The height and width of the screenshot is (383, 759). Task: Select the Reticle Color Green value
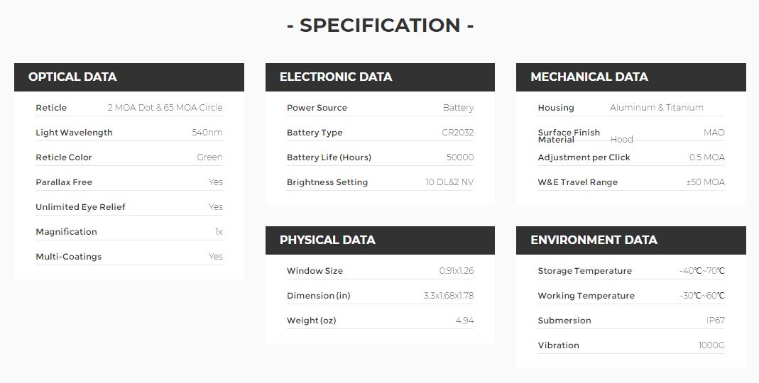coord(209,157)
